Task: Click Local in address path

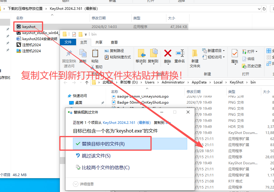Action: pos(218,82)
